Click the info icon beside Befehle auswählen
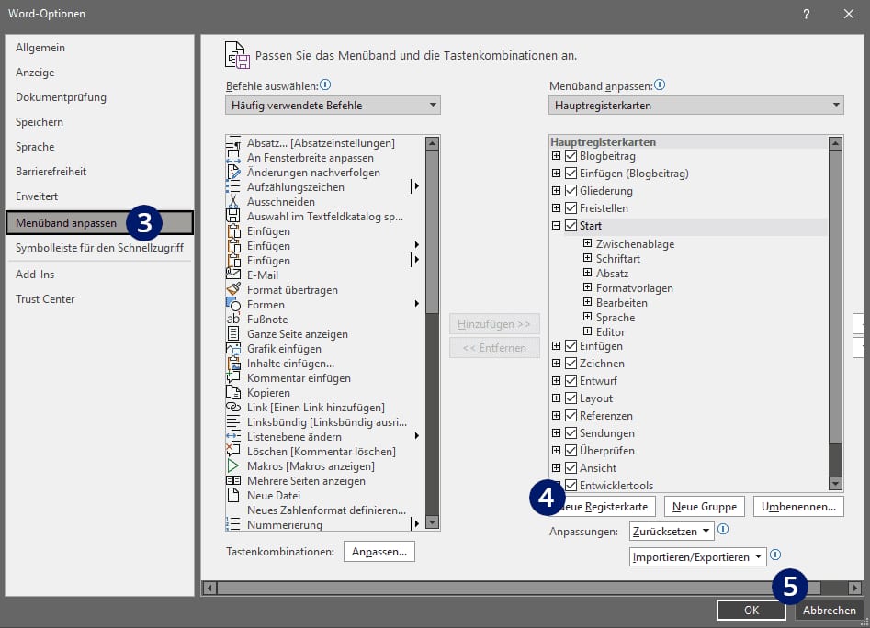 click(326, 84)
